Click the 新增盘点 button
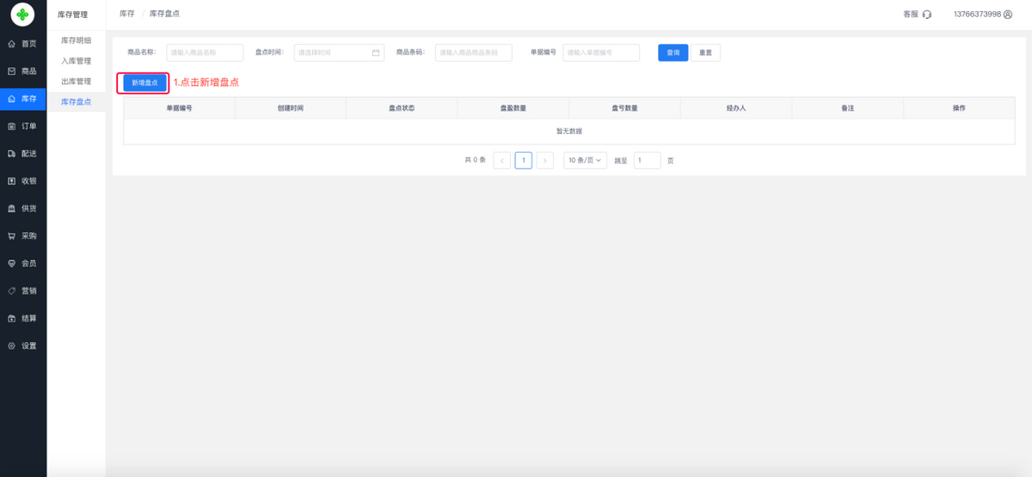Viewport: 1032px width, 477px height. click(144, 83)
